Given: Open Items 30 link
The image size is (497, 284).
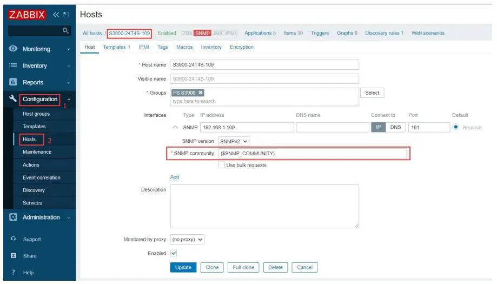Looking at the screenshot, I should point(293,33).
